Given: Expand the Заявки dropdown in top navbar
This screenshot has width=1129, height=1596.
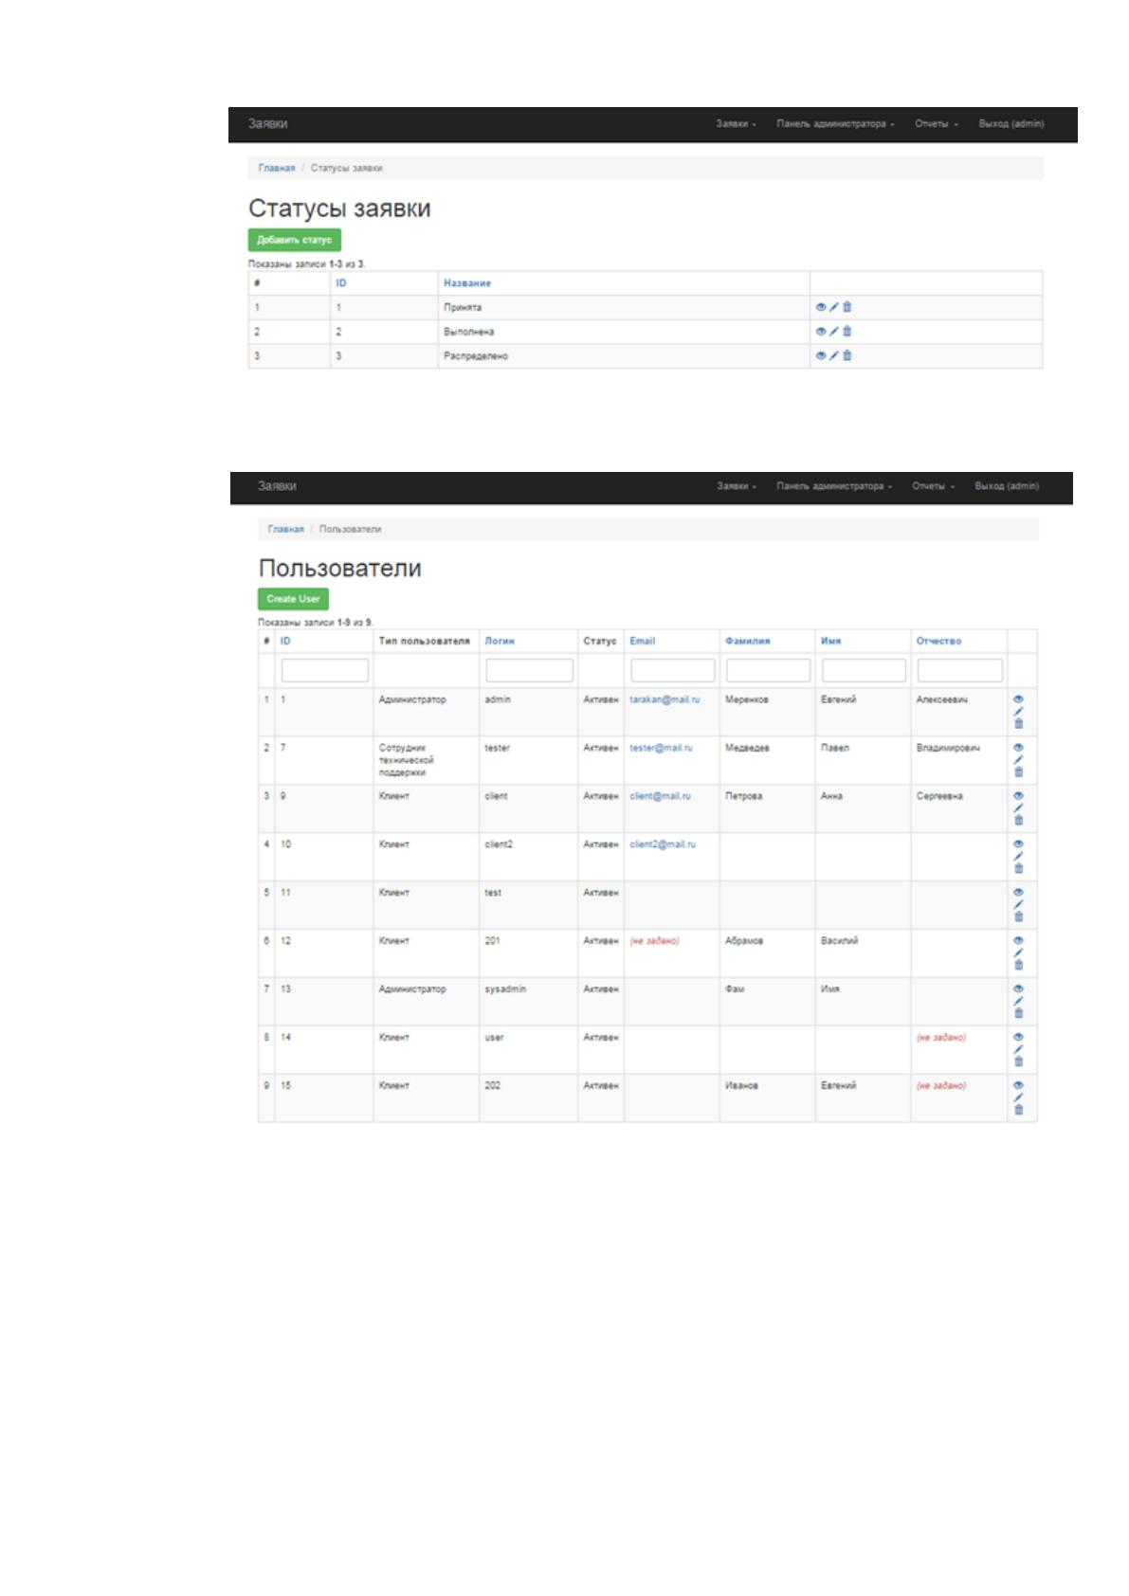Looking at the screenshot, I should point(736,124).
